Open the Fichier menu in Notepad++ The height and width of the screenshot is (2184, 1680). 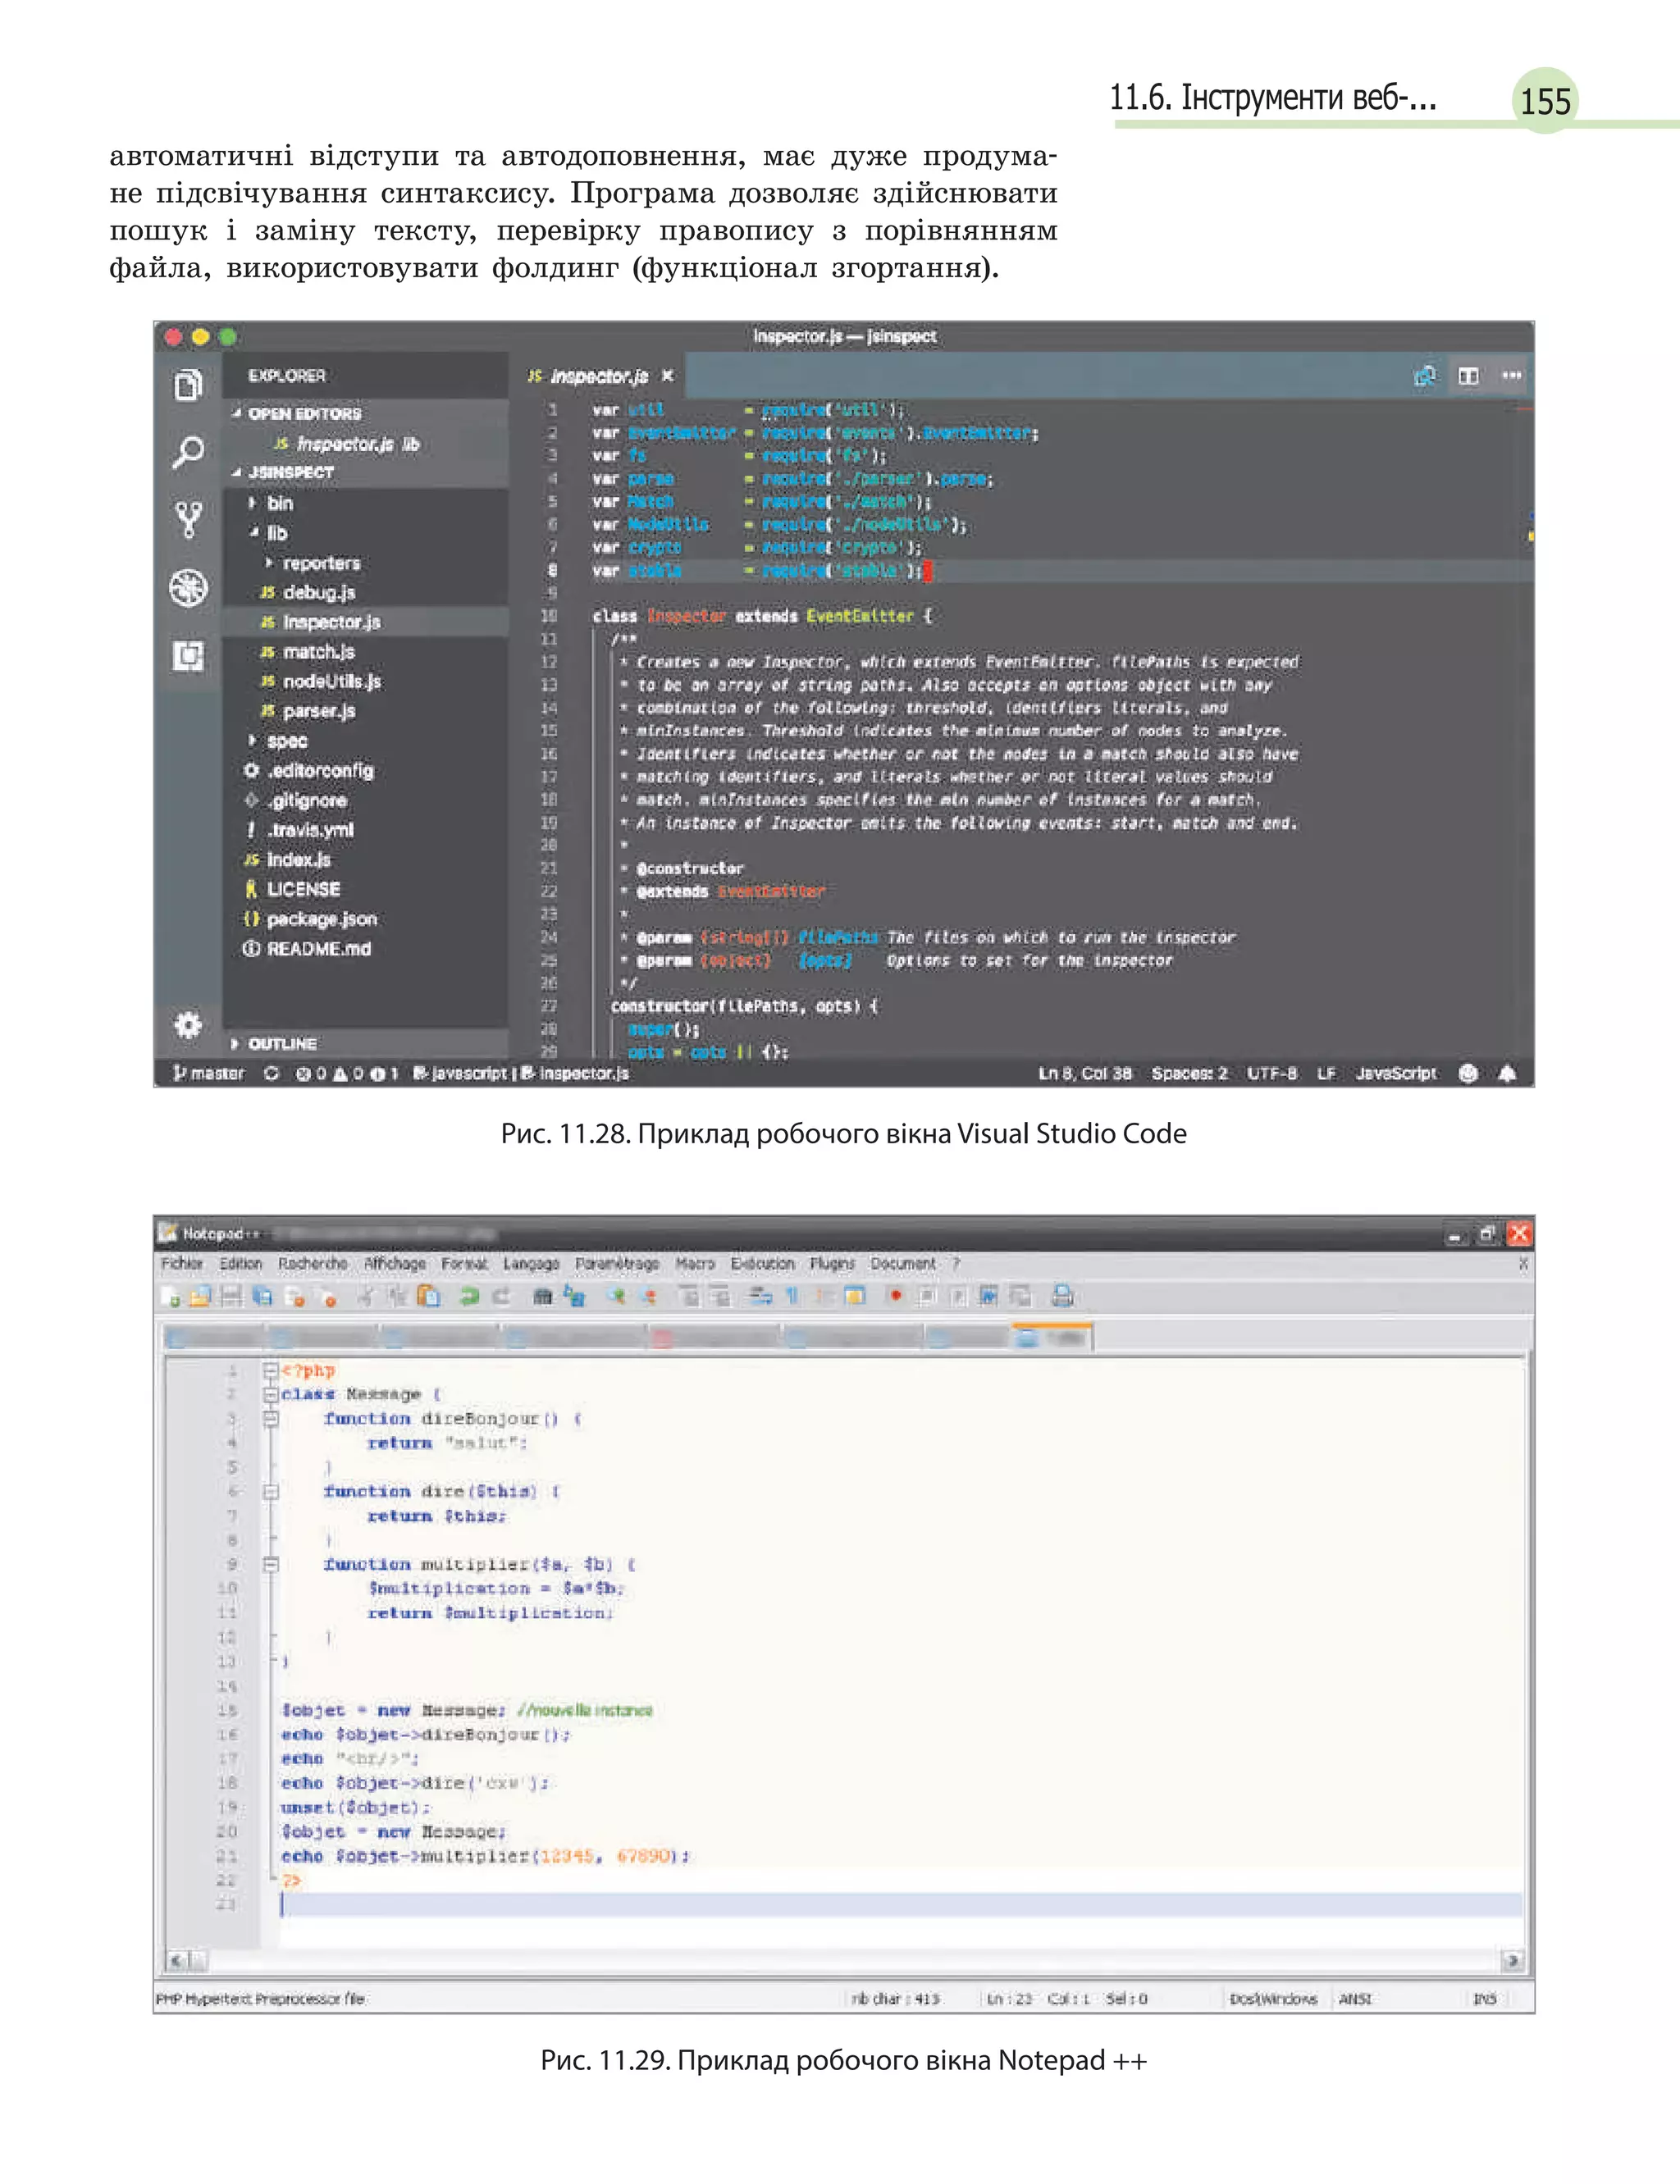181,1265
